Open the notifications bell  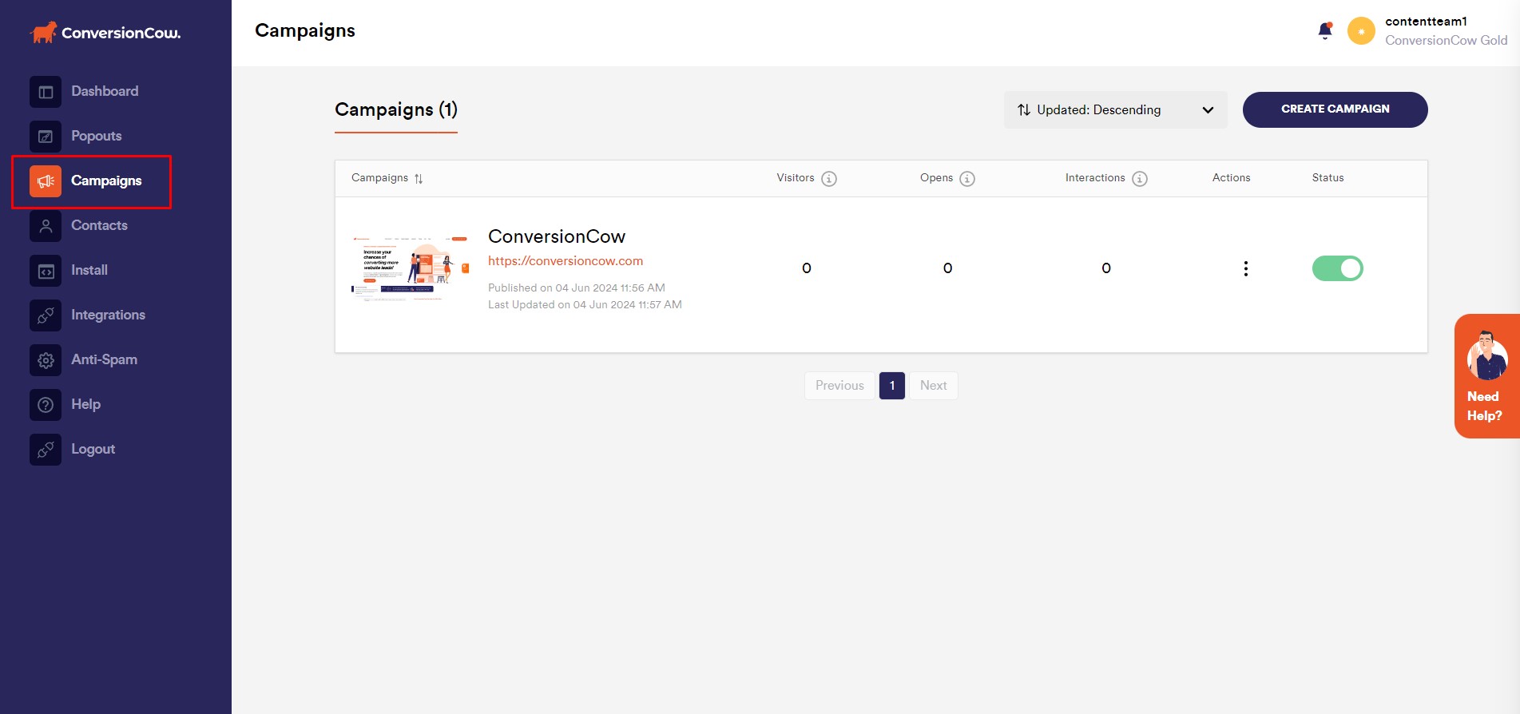click(1325, 31)
